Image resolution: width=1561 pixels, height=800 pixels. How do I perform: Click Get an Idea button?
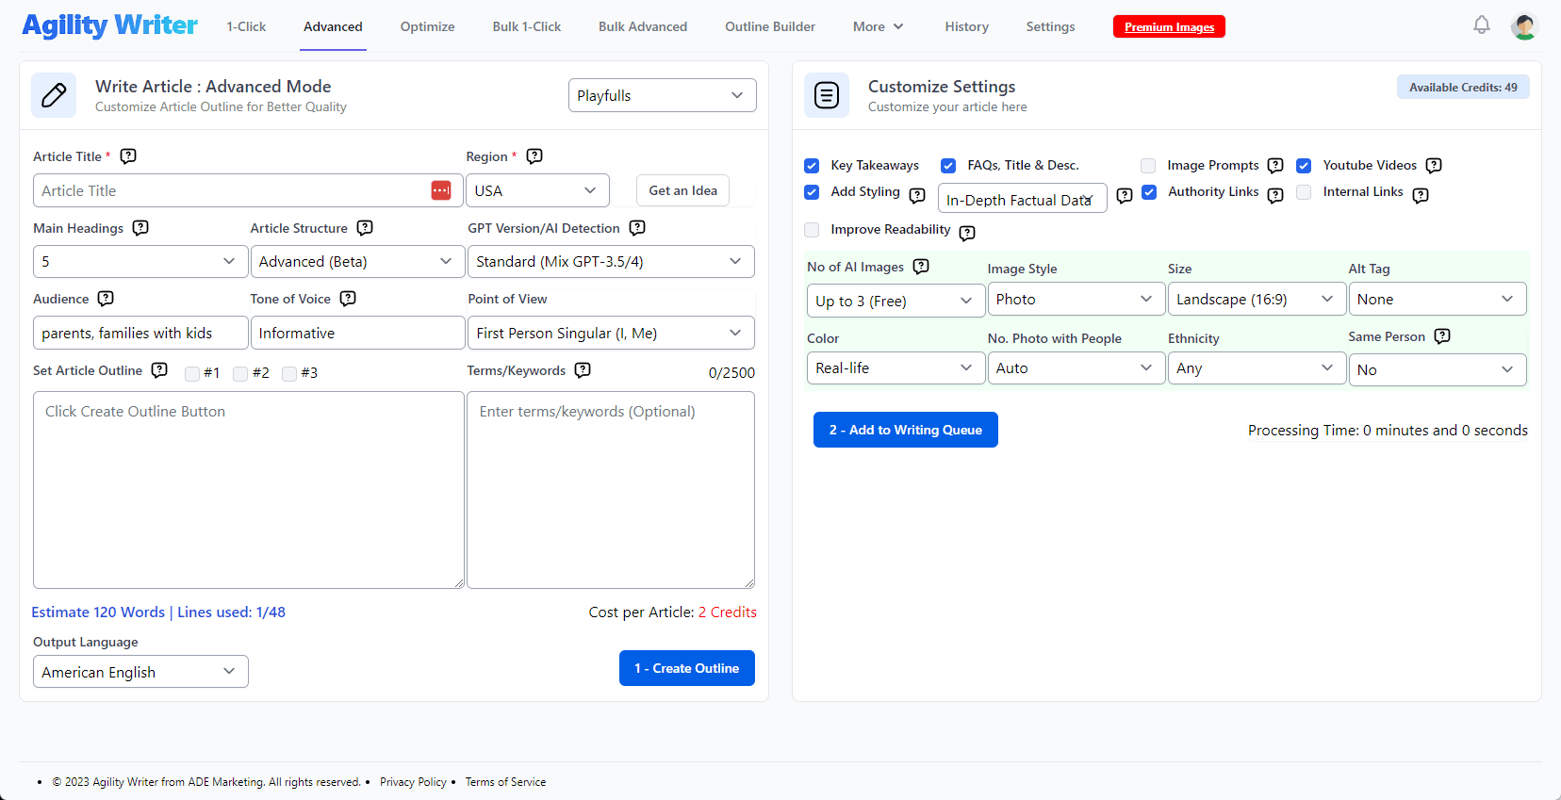point(682,190)
